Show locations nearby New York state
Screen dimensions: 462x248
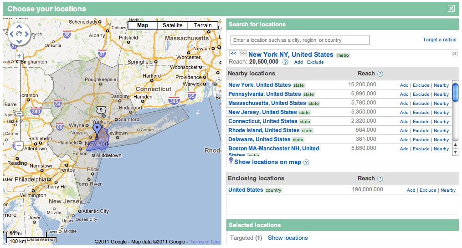441,85
